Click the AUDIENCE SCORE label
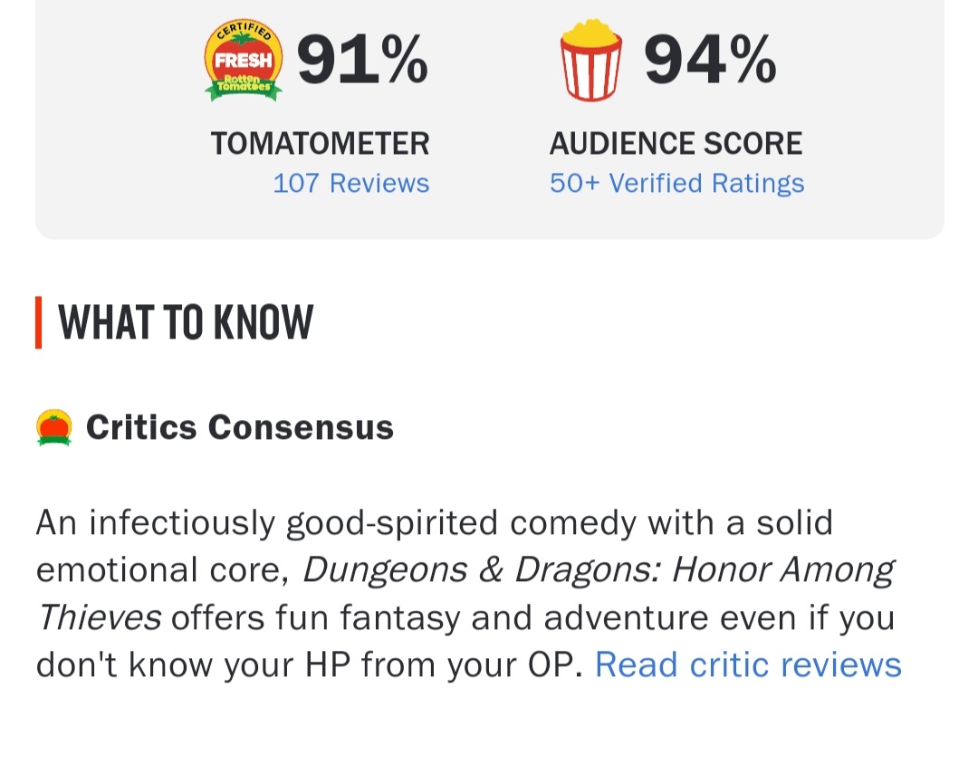 click(x=676, y=143)
